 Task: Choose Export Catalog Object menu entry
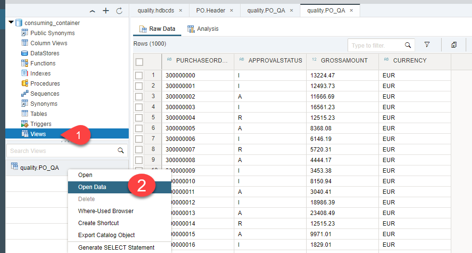(x=120, y=235)
